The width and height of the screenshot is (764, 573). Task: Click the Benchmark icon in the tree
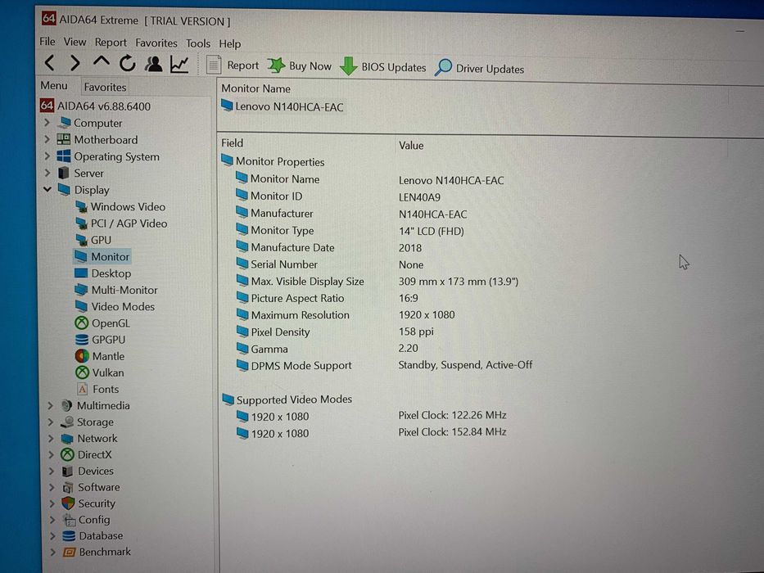(69, 552)
